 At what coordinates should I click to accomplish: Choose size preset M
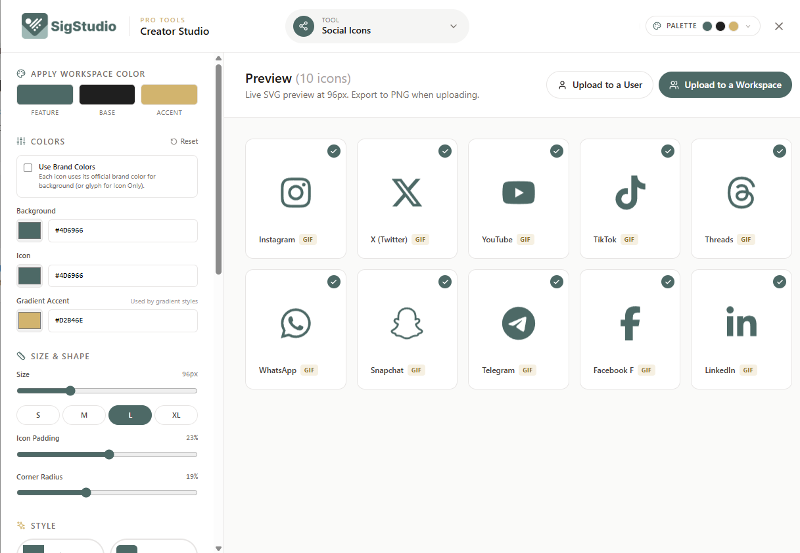pyautogui.click(x=84, y=415)
